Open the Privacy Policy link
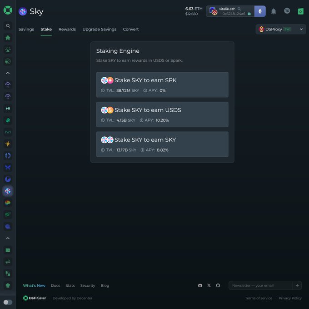 coord(290,298)
